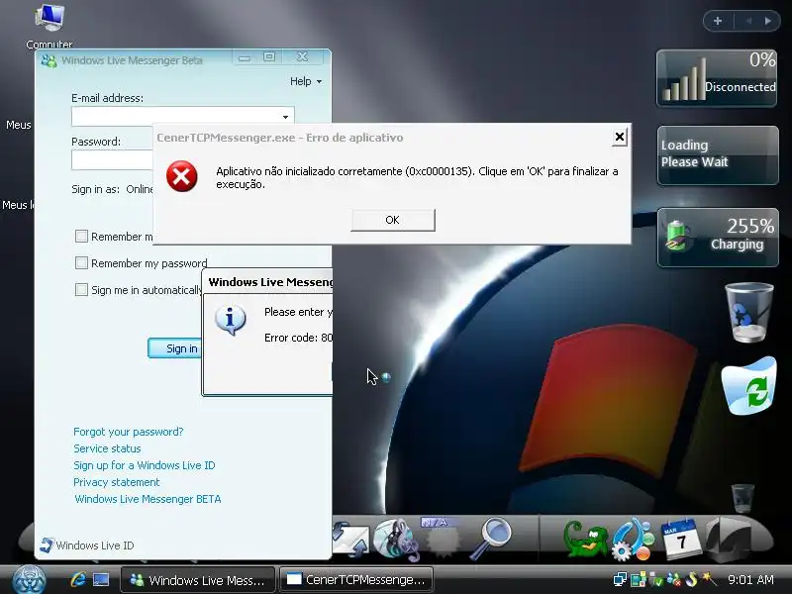Screen dimensions: 792x594
Task: Click the E-mail address text field
Action: point(175,117)
